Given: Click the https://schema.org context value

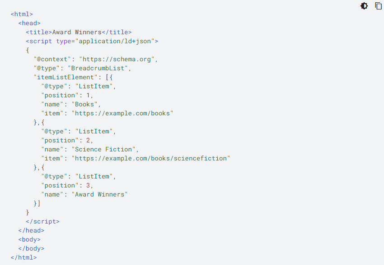Looking at the screenshot, I should coord(117,59).
